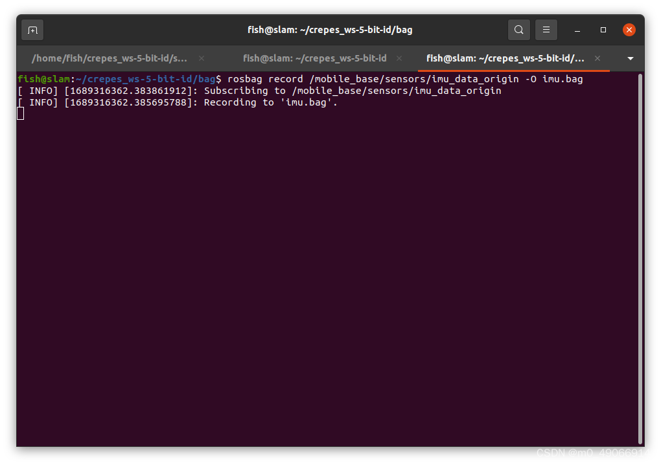Screen dimensions: 661x465
Task: Close the first terminal tab
Action: [201, 58]
